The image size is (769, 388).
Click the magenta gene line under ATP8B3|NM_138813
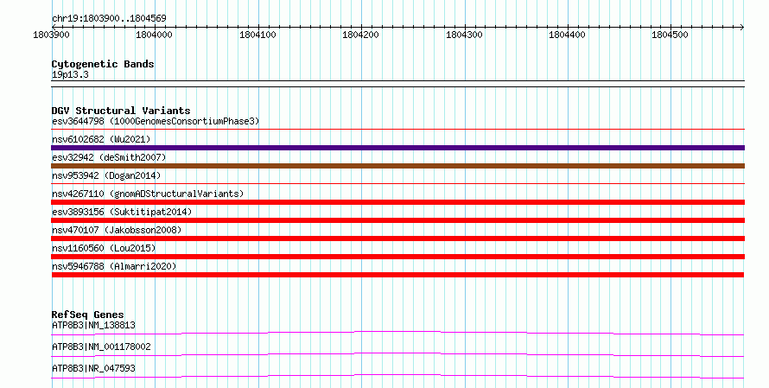[x=397, y=333]
